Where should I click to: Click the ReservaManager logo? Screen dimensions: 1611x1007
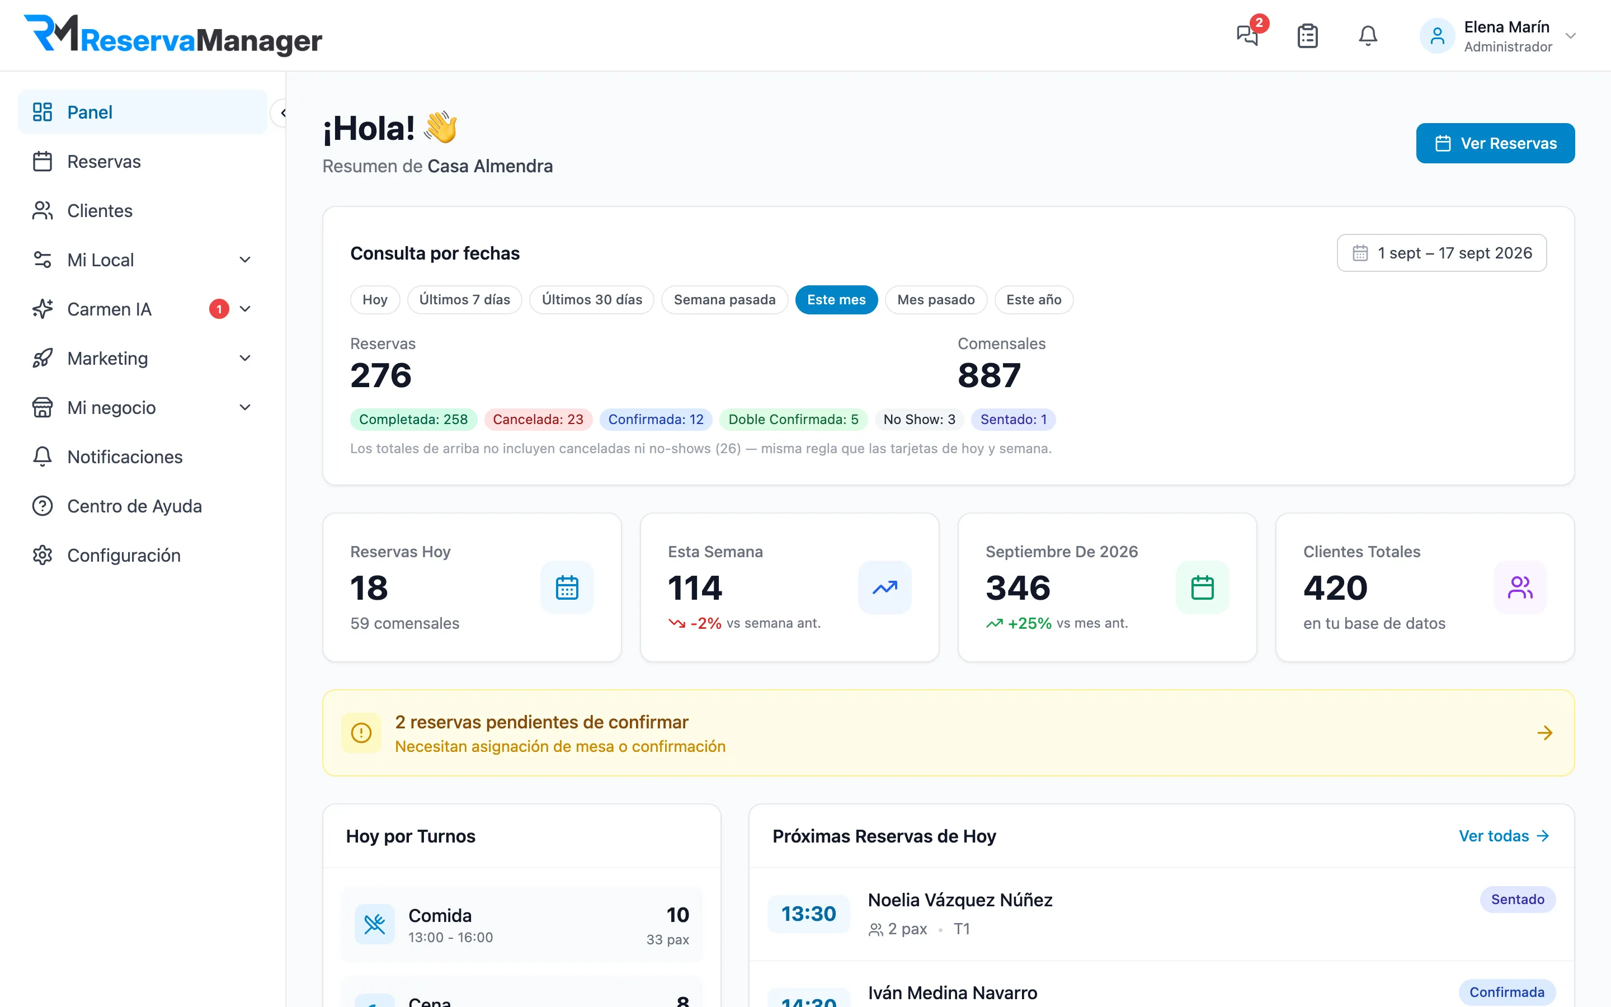[x=173, y=35]
